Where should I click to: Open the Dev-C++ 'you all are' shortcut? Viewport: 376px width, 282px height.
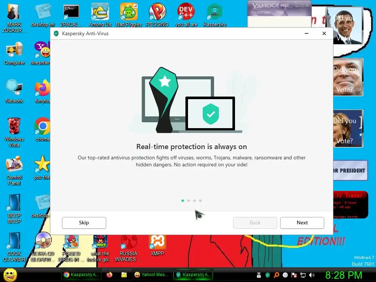point(186,15)
